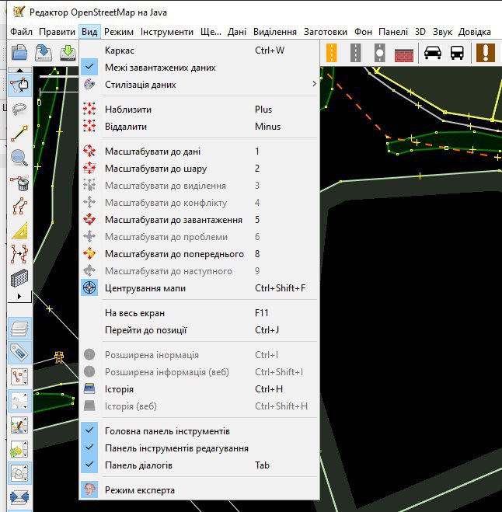Expand the Стилізація даних submenu
The image size is (502, 512).
(199, 85)
